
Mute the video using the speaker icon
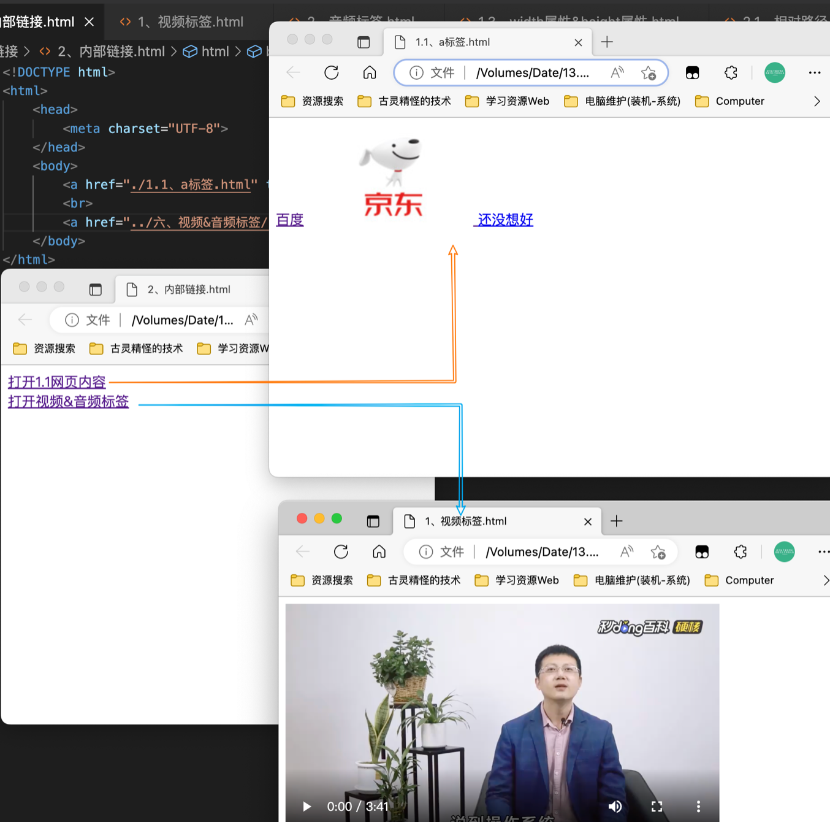615,806
